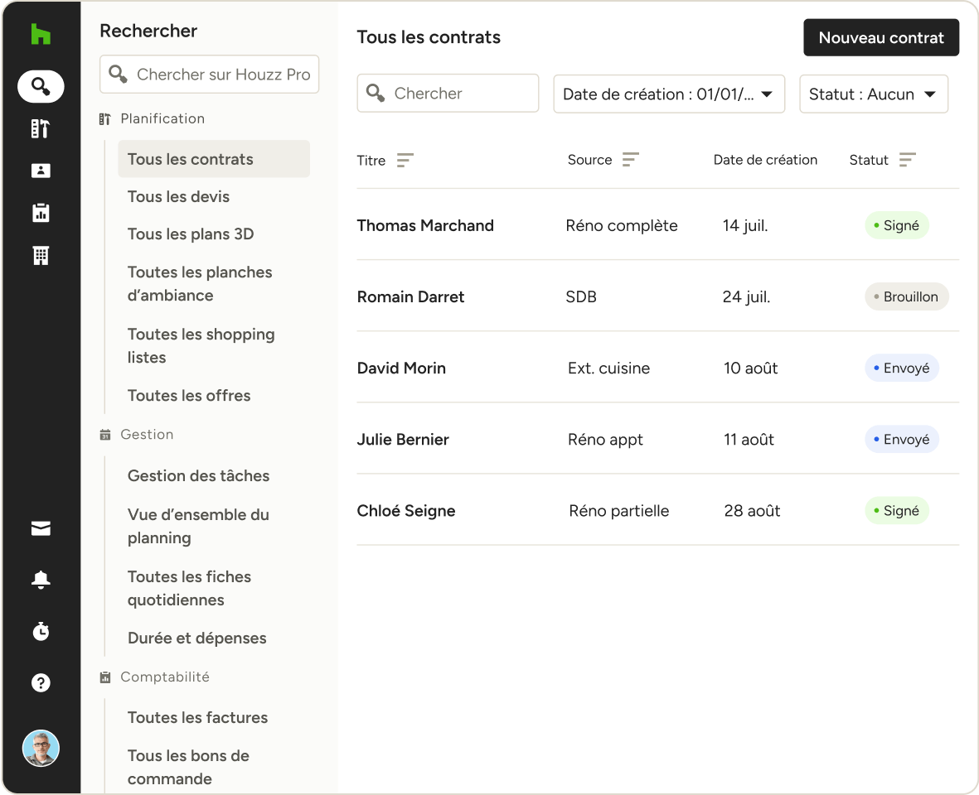Open notifications bell icon
The image size is (979, 795).
[x=41, y=581]
